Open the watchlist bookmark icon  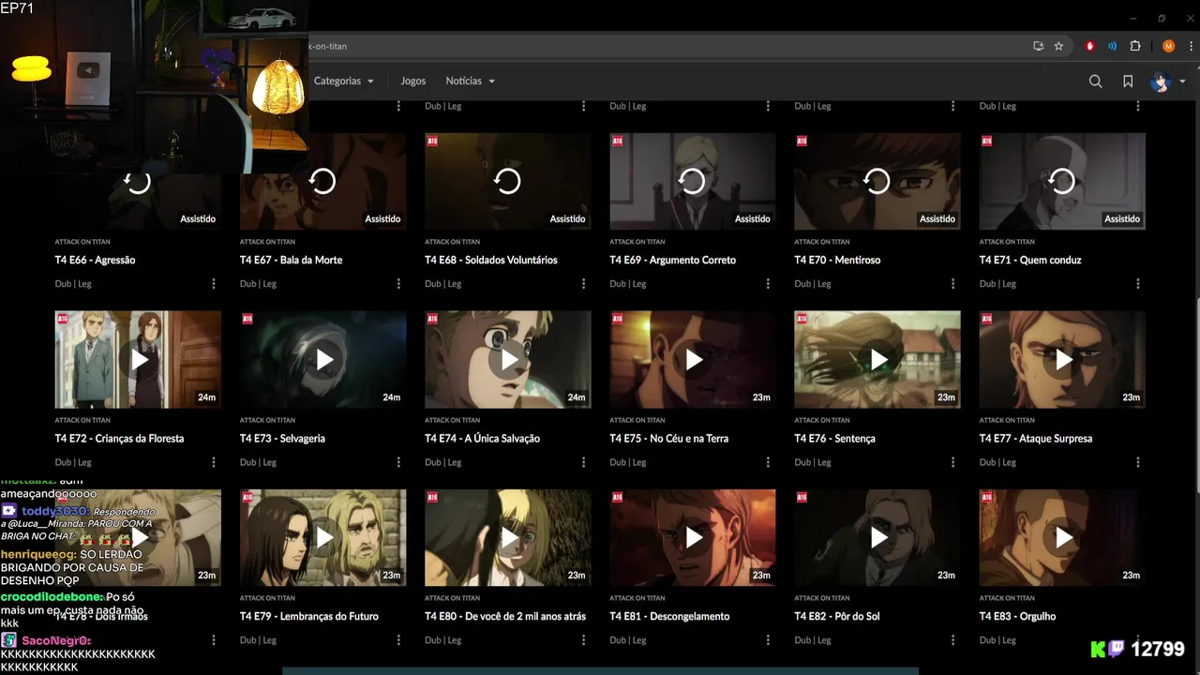click(1128, 82)
